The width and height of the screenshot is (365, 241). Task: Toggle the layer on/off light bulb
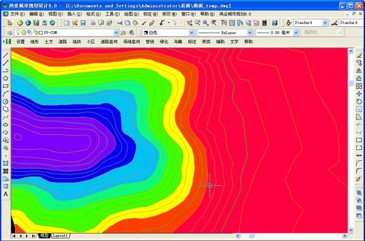click(18, 33)
